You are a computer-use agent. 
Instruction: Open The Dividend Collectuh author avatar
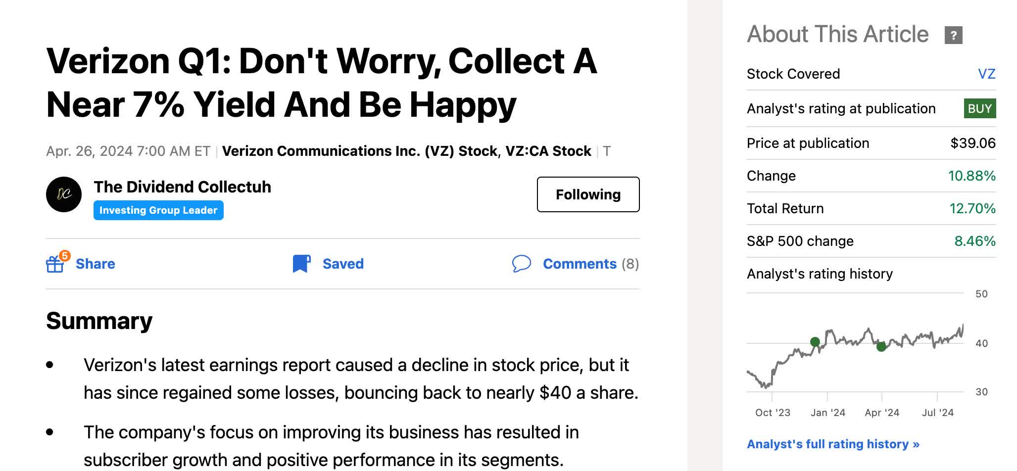pyautogui.click(x=64, y=194)
